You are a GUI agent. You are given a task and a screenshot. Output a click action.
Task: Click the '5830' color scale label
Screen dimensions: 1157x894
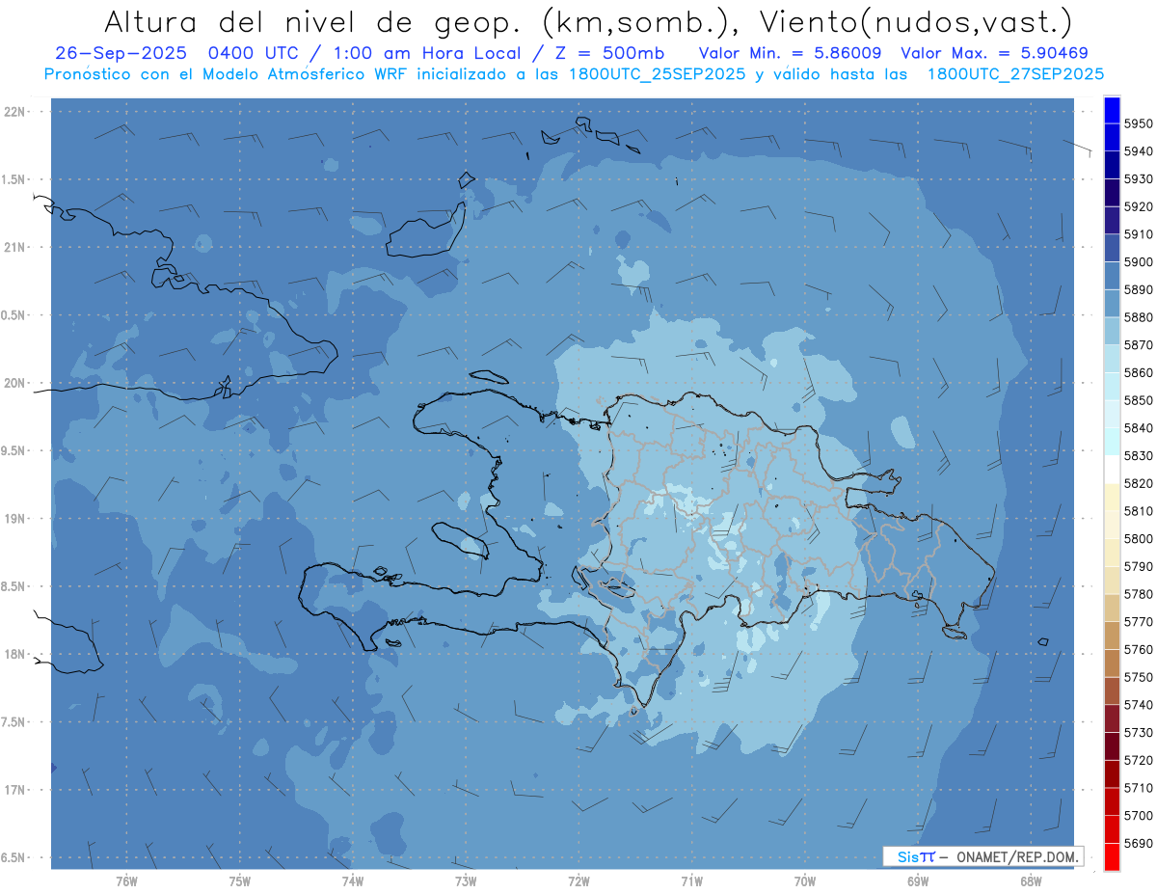pyautogui.click(x=1139, y=455)
